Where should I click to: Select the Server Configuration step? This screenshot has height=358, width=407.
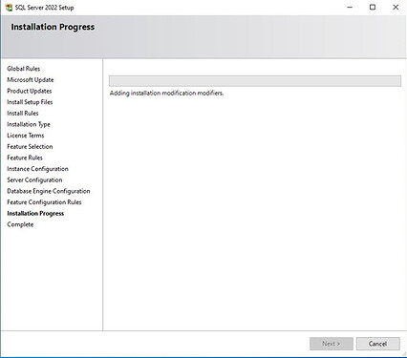[x=34, y=179]
